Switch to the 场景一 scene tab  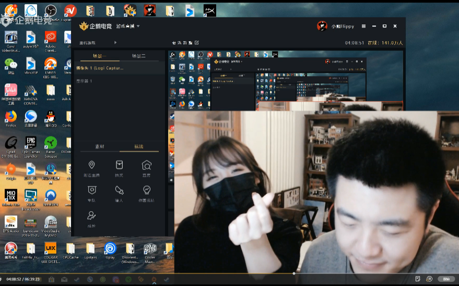tap(100, 56)
